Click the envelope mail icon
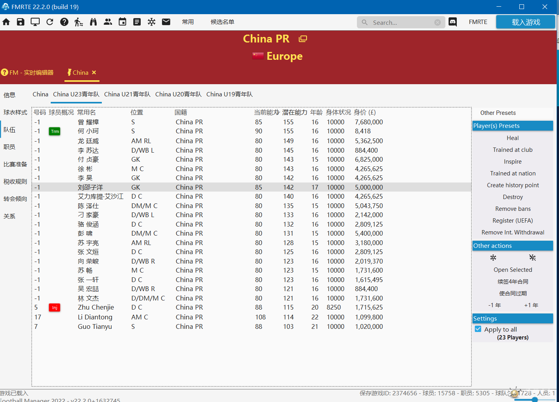This screenshot has height=402, width=559. coord(166,22)
